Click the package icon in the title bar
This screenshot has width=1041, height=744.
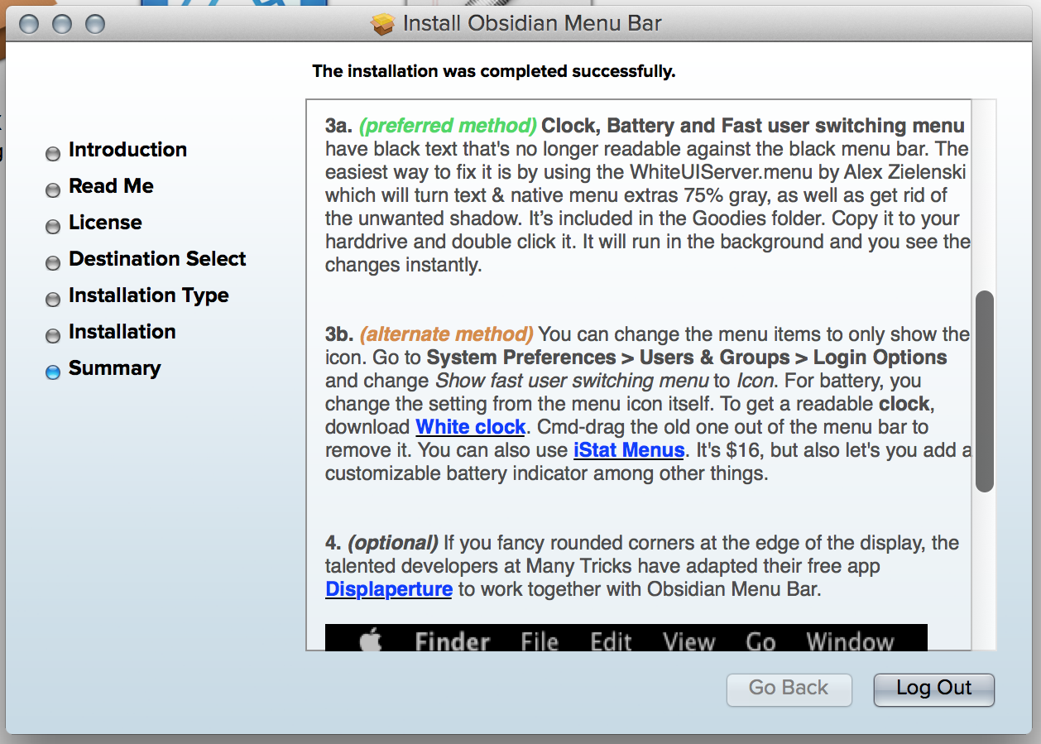pos(382,24)
